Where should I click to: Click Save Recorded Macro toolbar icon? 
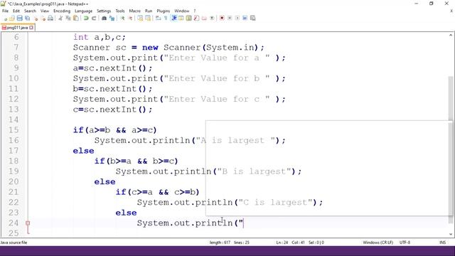253,18
